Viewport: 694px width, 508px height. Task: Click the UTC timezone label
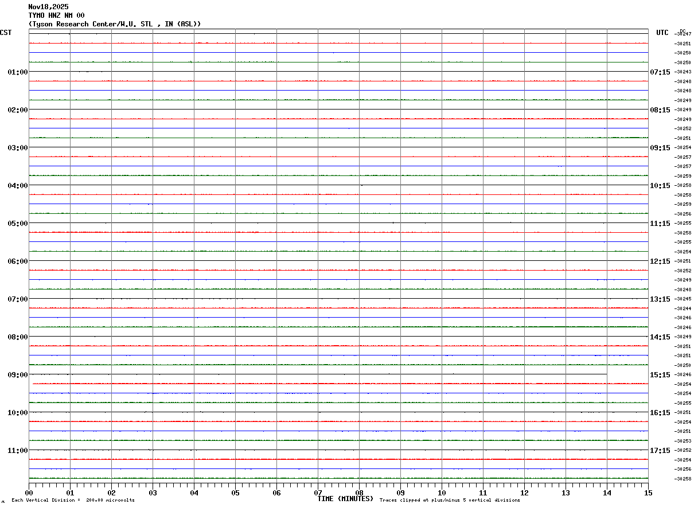pos(662,33)
